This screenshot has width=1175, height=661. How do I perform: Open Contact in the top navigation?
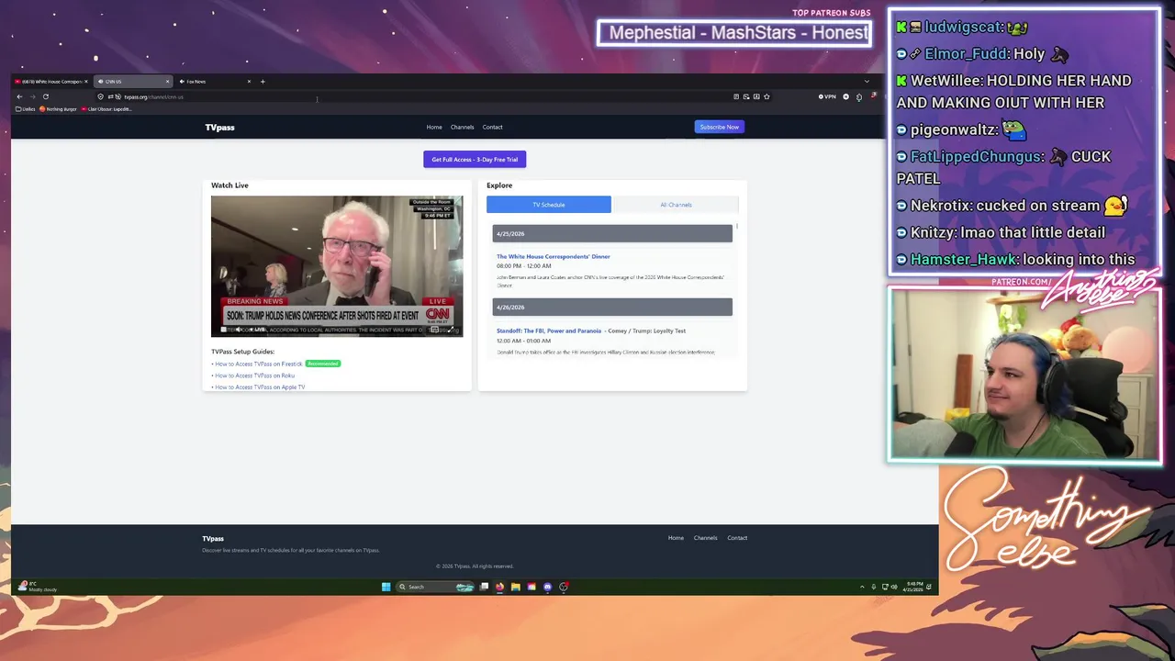(492, 128)
